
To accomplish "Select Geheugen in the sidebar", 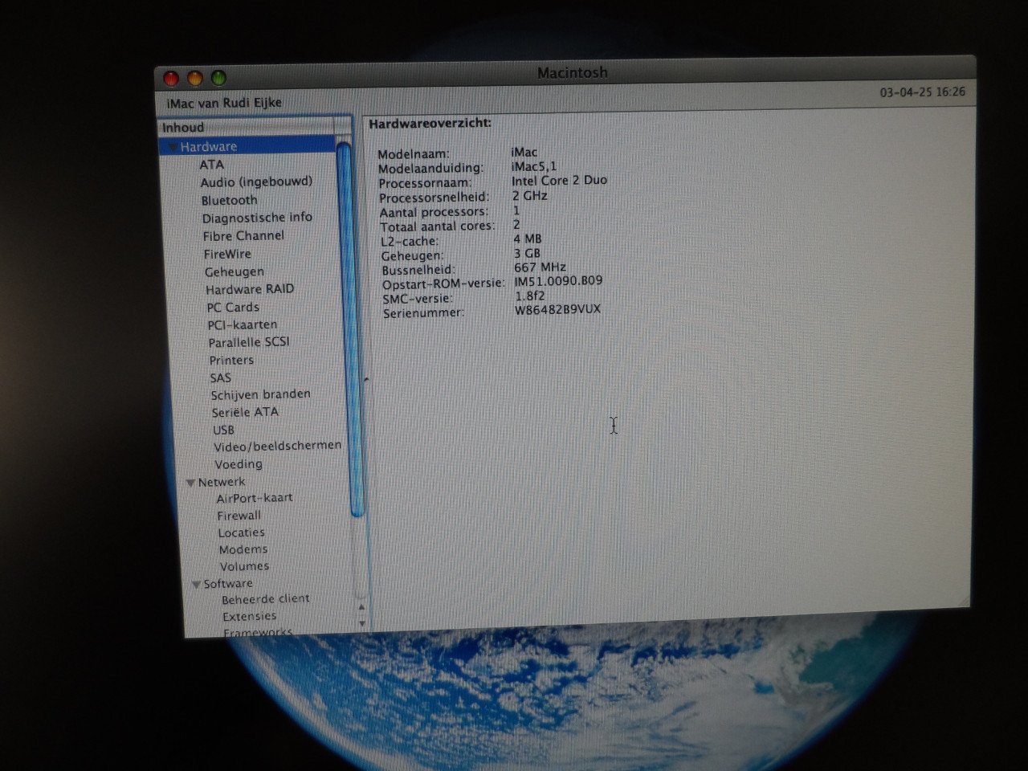I will coord(234,272).
